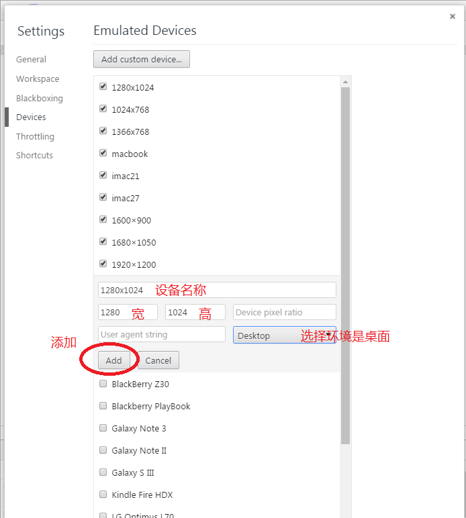Cancel the new device form

(x=158, y=360)
